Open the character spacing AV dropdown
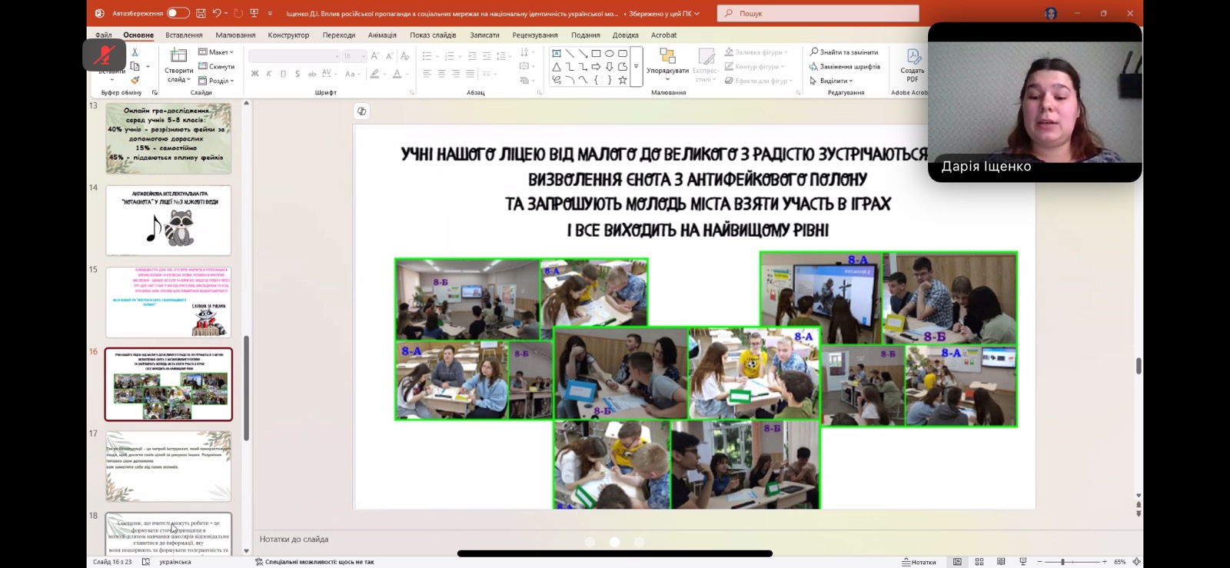Viewport: 1230px width, 568px height. tap(329, 74)
